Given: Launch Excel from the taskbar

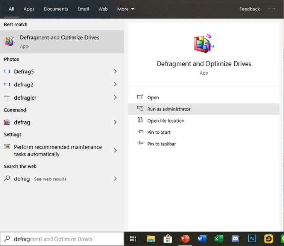Looking at the screenshot, I should coord(219,239).
